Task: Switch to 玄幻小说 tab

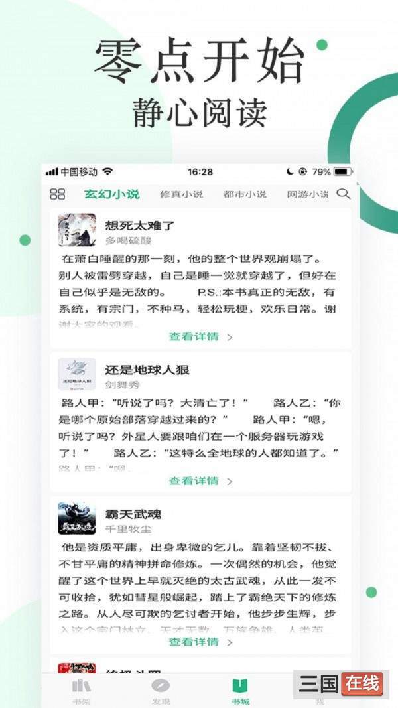Action: click(x=111, y=194)
